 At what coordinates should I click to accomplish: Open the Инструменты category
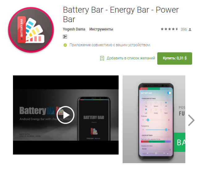point(101,29)
